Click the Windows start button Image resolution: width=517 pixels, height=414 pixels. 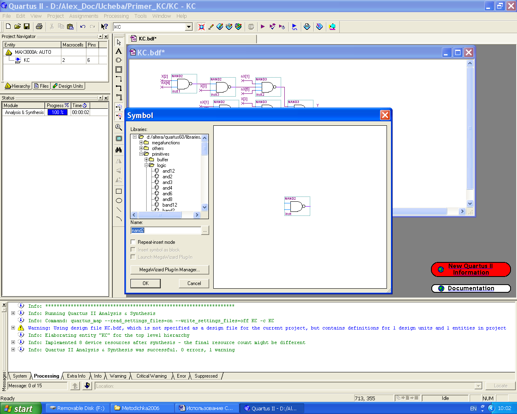pos(21,408)
